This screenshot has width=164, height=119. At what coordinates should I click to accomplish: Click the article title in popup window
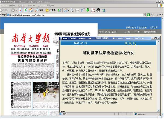[108, 53]
